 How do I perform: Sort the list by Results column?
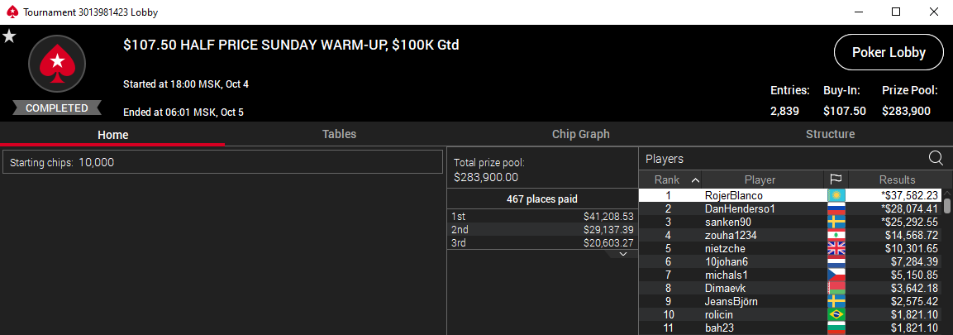point(897,179)
